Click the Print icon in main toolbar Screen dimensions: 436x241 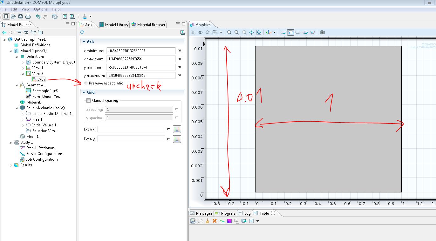coord(28,17)
